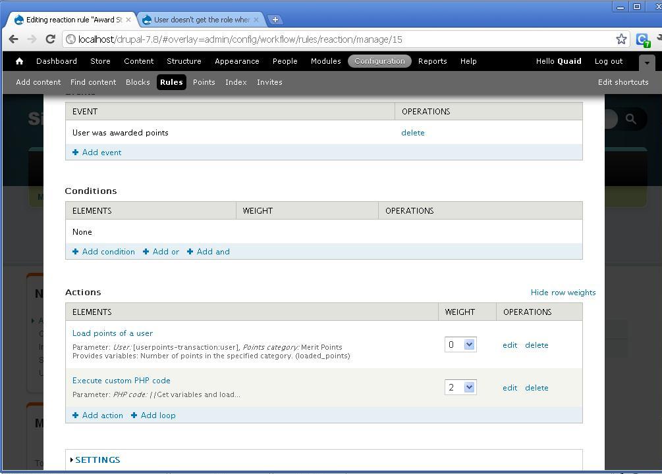Click the plus icon beside Add condition
The height and width of the screenshot is (474, 662).
click(x=76, y=252)
